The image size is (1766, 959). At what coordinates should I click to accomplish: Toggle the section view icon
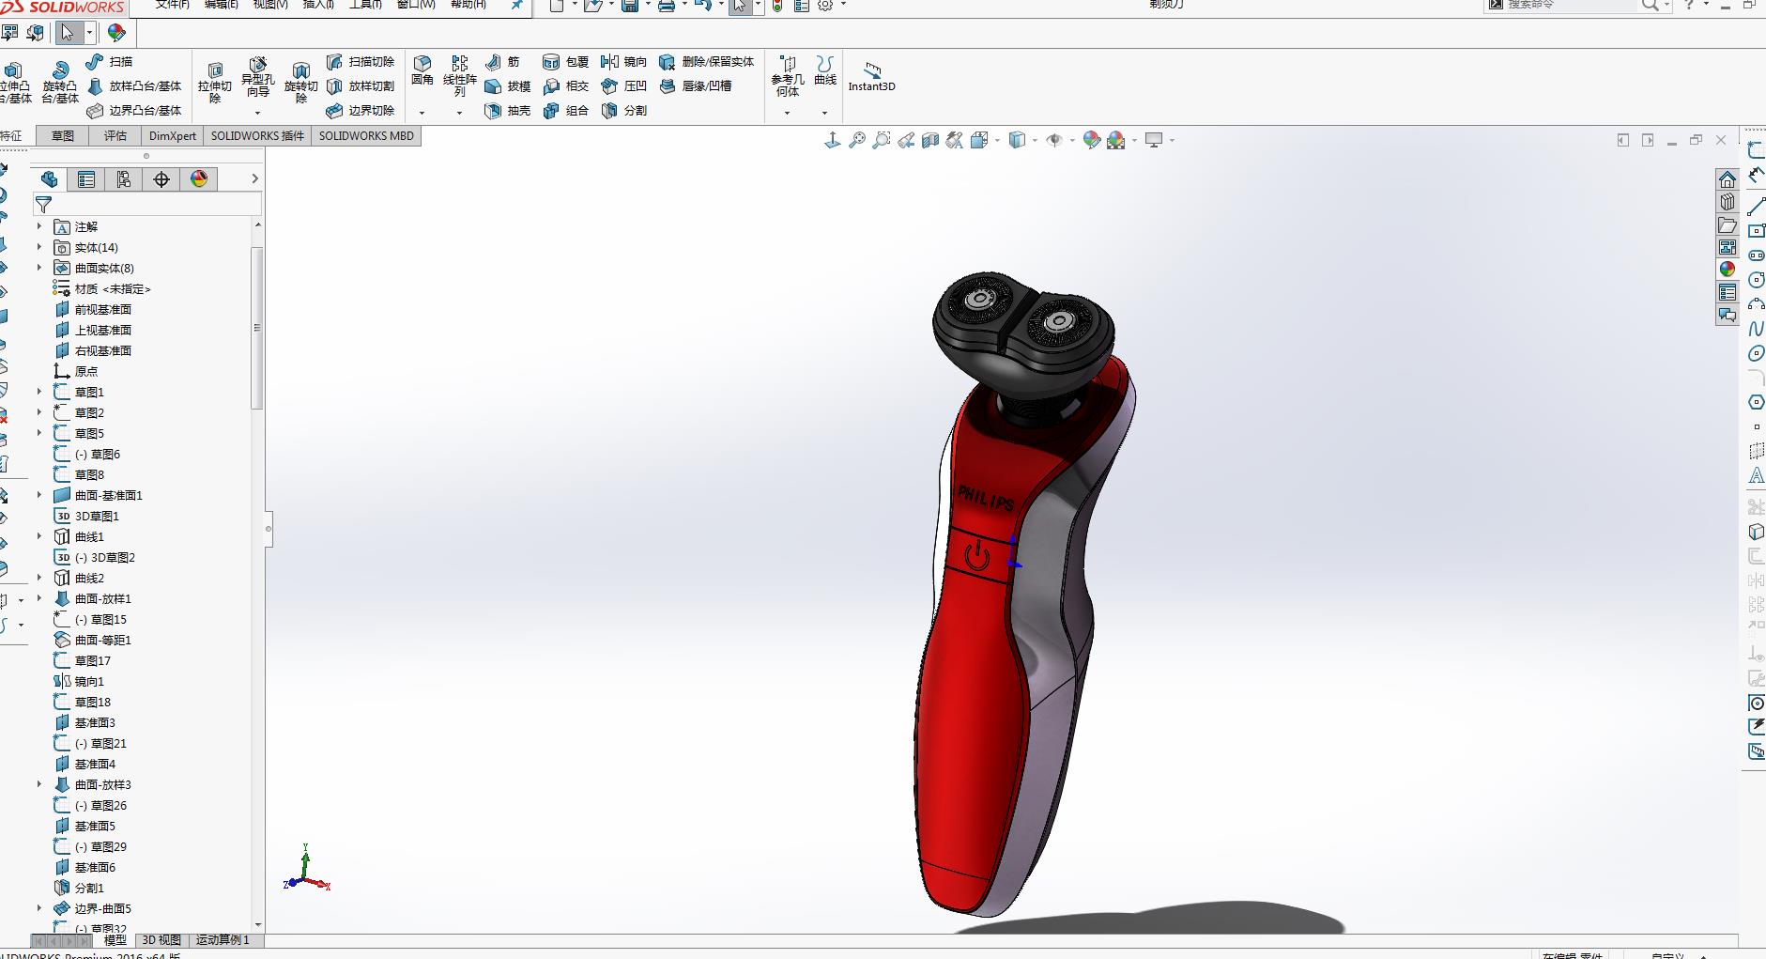pyautogui.click(x=930, y=140)
